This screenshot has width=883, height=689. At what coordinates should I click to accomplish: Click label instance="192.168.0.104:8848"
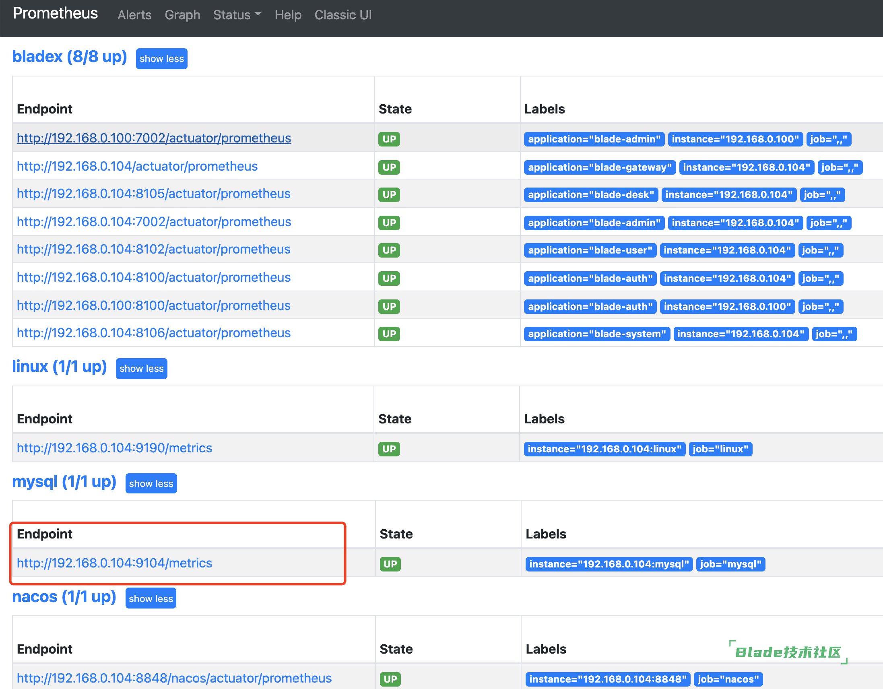608,679
